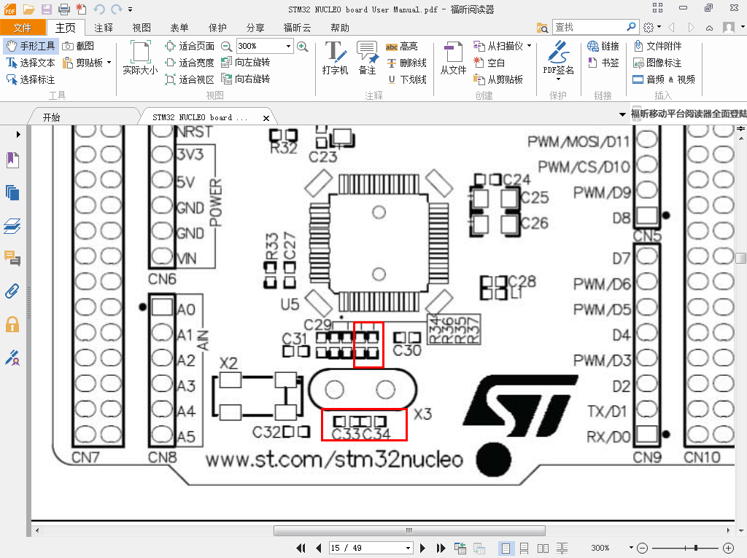Viewport: 747px width, 558px height.
Task: Redo the last undone action
Action: tap(116, 9)
